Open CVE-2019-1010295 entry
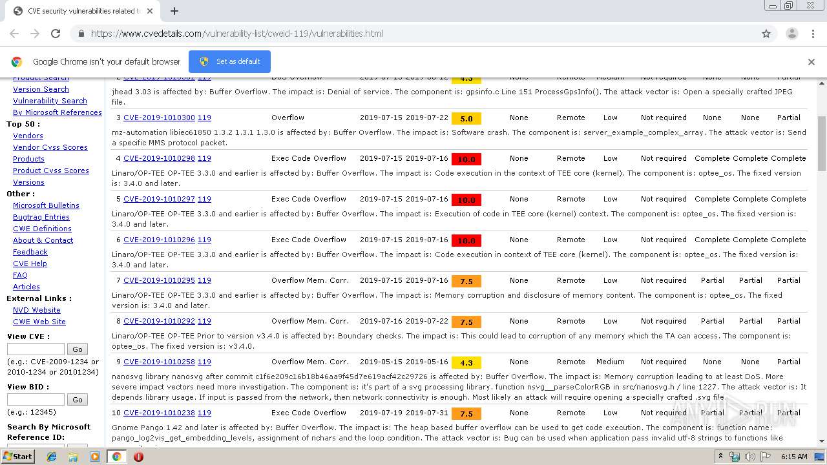Image resolution: width=827 pixels, height=465 pixels. (159, 280)
